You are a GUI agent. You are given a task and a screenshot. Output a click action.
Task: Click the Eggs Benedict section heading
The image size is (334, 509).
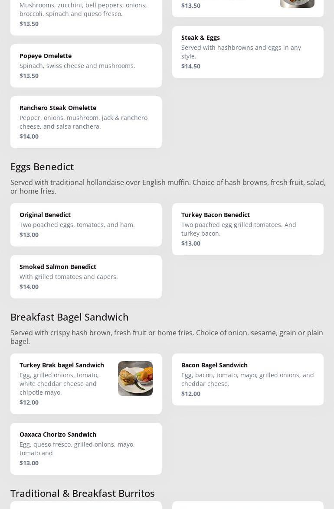click(x=42, y=167)
